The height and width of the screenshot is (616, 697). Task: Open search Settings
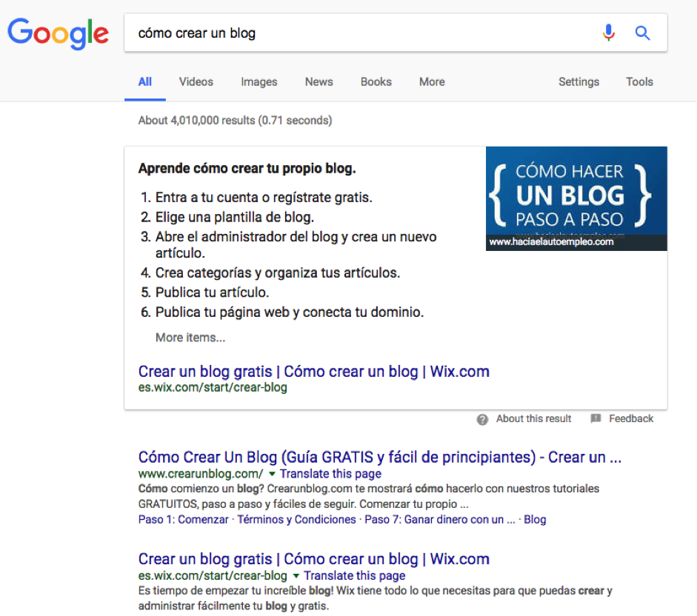tap(578, 82)
